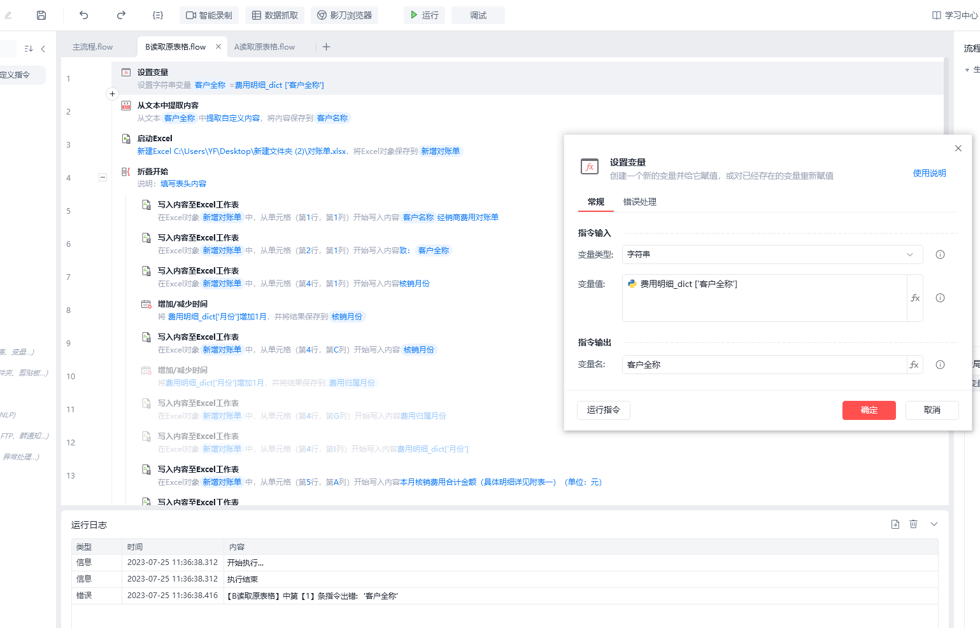Viewport: 980px width, 628px height.
Task: Click the Excel write icon on line 13
Action: click(x=146, y=470)
